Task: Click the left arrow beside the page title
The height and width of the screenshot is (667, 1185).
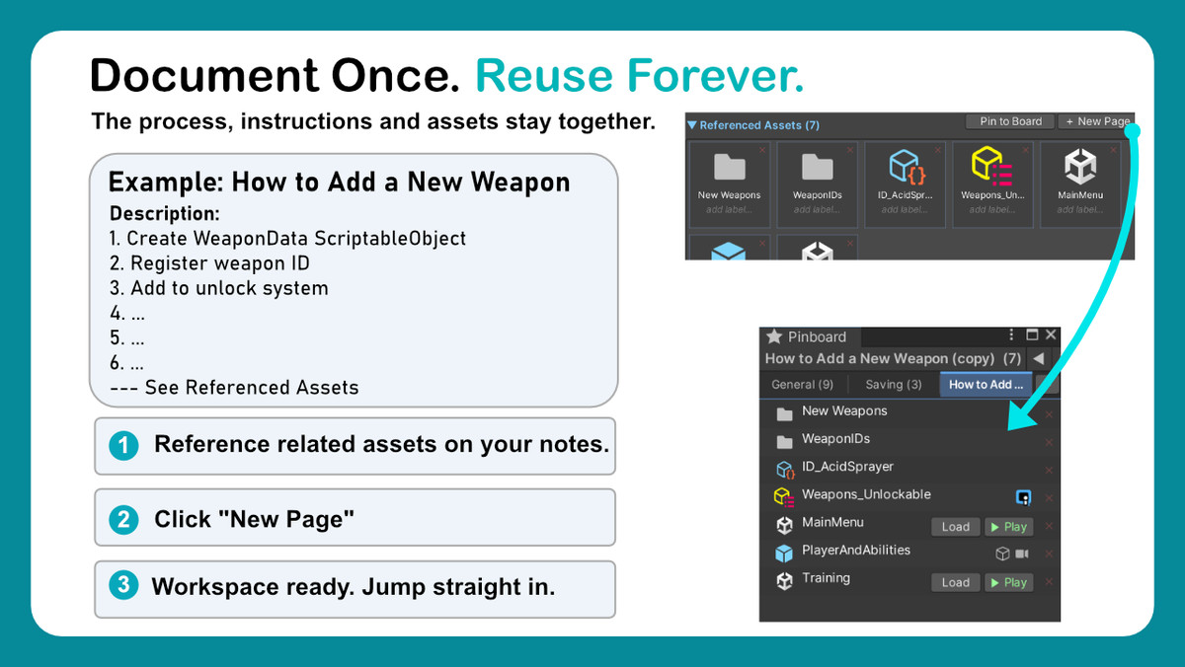Action: click(1039, 359)
